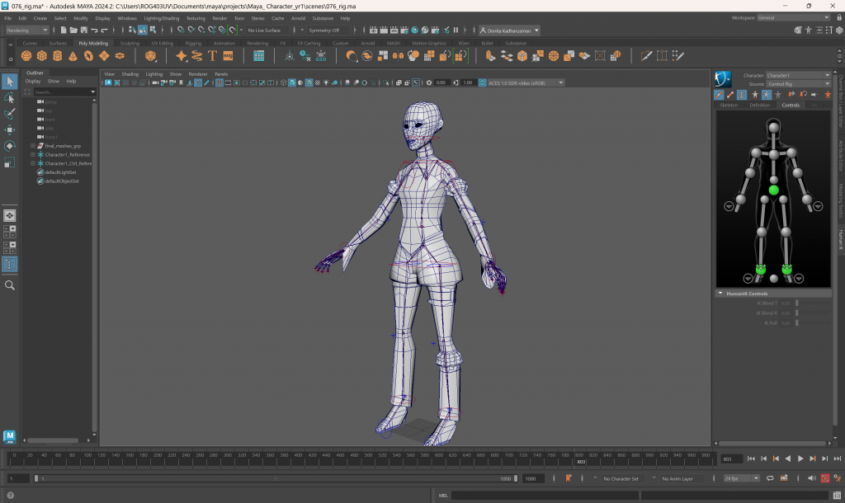Screen dimensions: 845x503
Task: Activate the Lasso select tool
Action: point(10,97)
